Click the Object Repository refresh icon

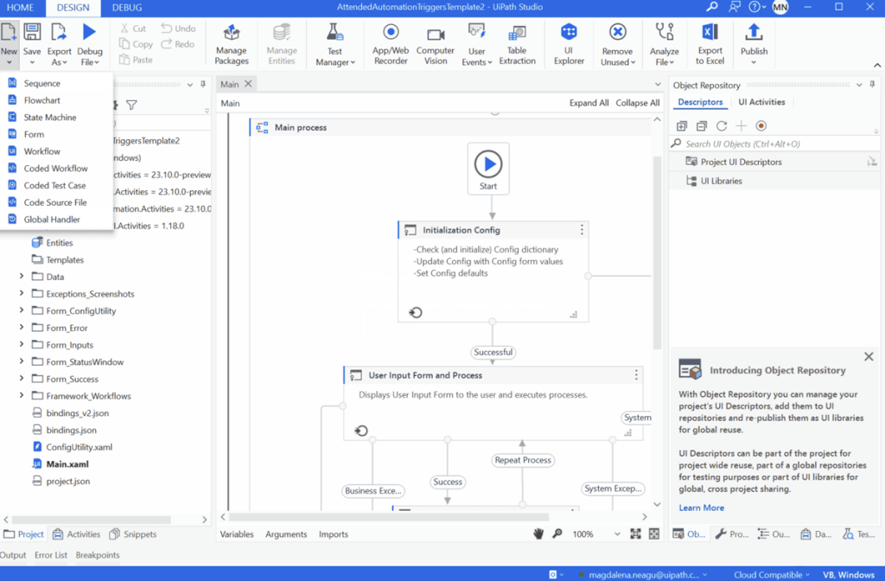click(722, 126)
